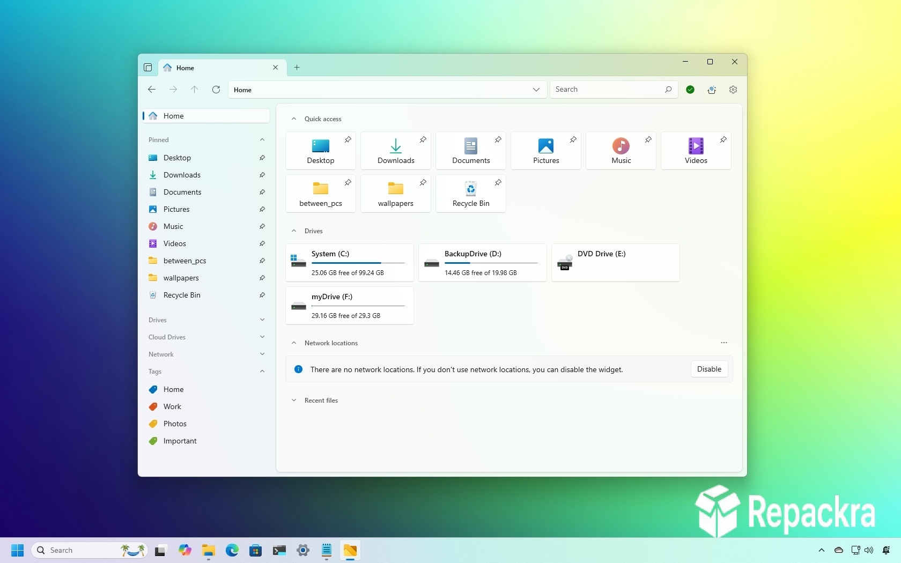Open the green status check indicator

point(690,90)
